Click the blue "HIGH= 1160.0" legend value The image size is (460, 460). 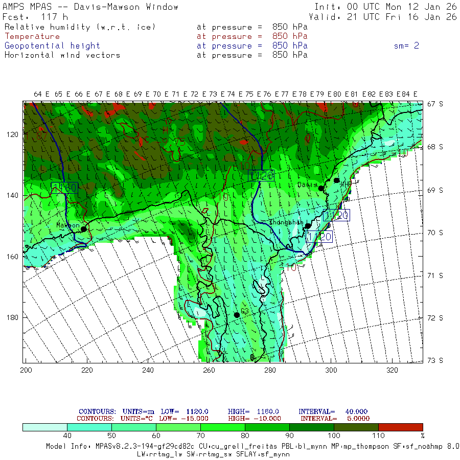click(x=253, y=411)
